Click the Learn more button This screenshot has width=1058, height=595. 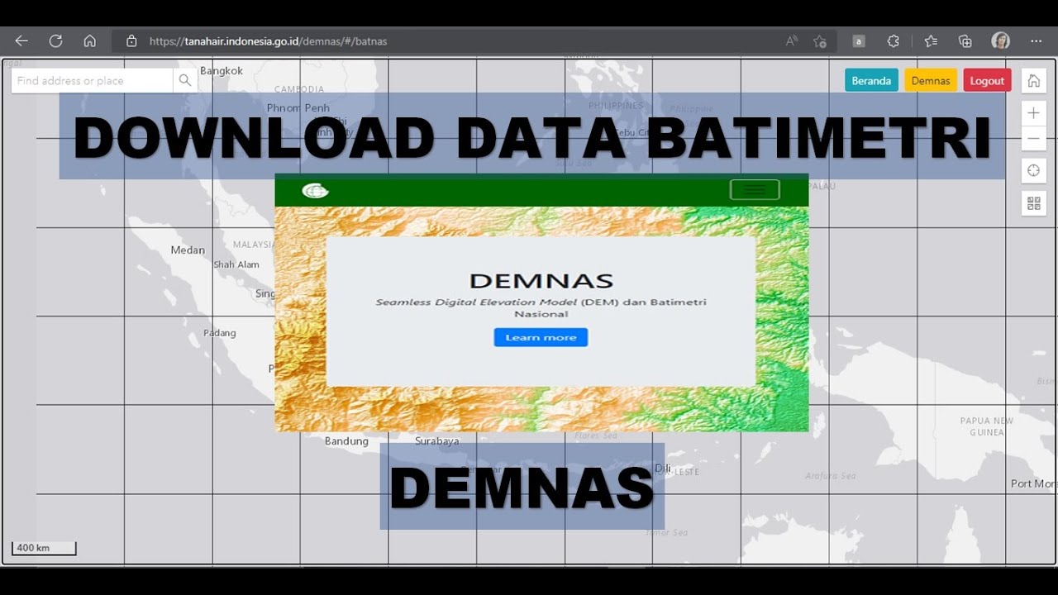tap(541, 337)
